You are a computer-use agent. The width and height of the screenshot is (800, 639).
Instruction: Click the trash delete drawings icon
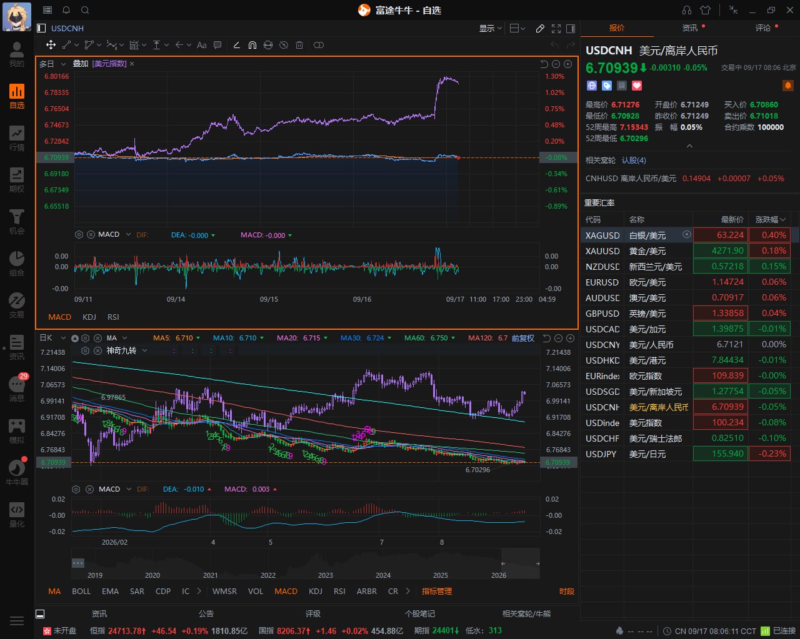point(299,45)
